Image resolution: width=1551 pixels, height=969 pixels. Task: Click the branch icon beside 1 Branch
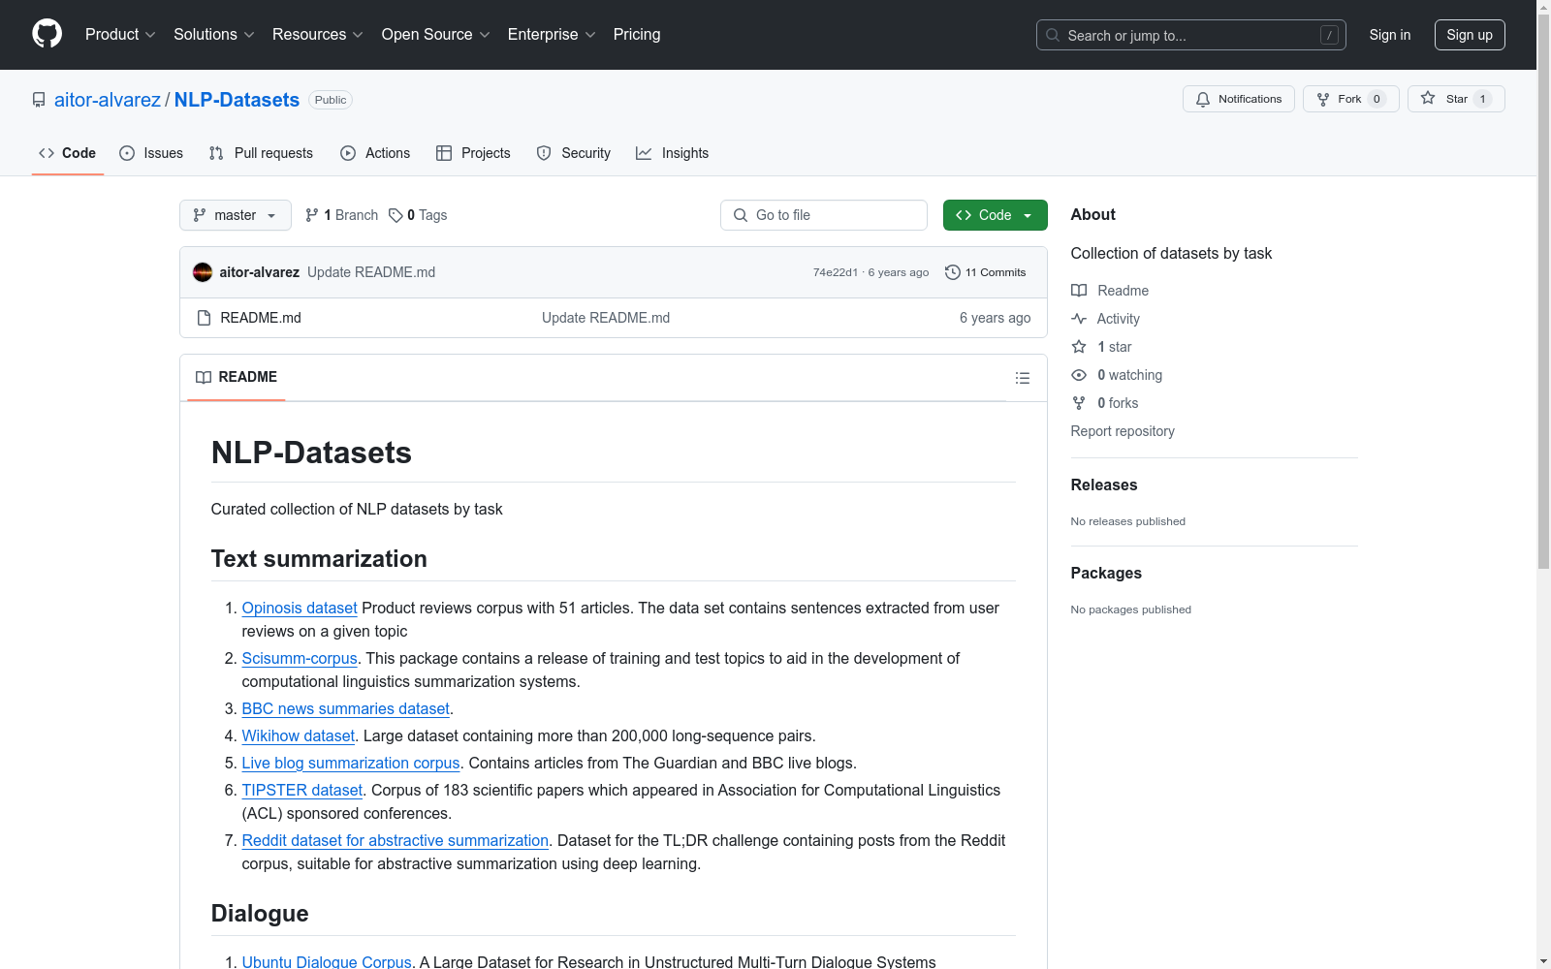[x=312, y=215]
